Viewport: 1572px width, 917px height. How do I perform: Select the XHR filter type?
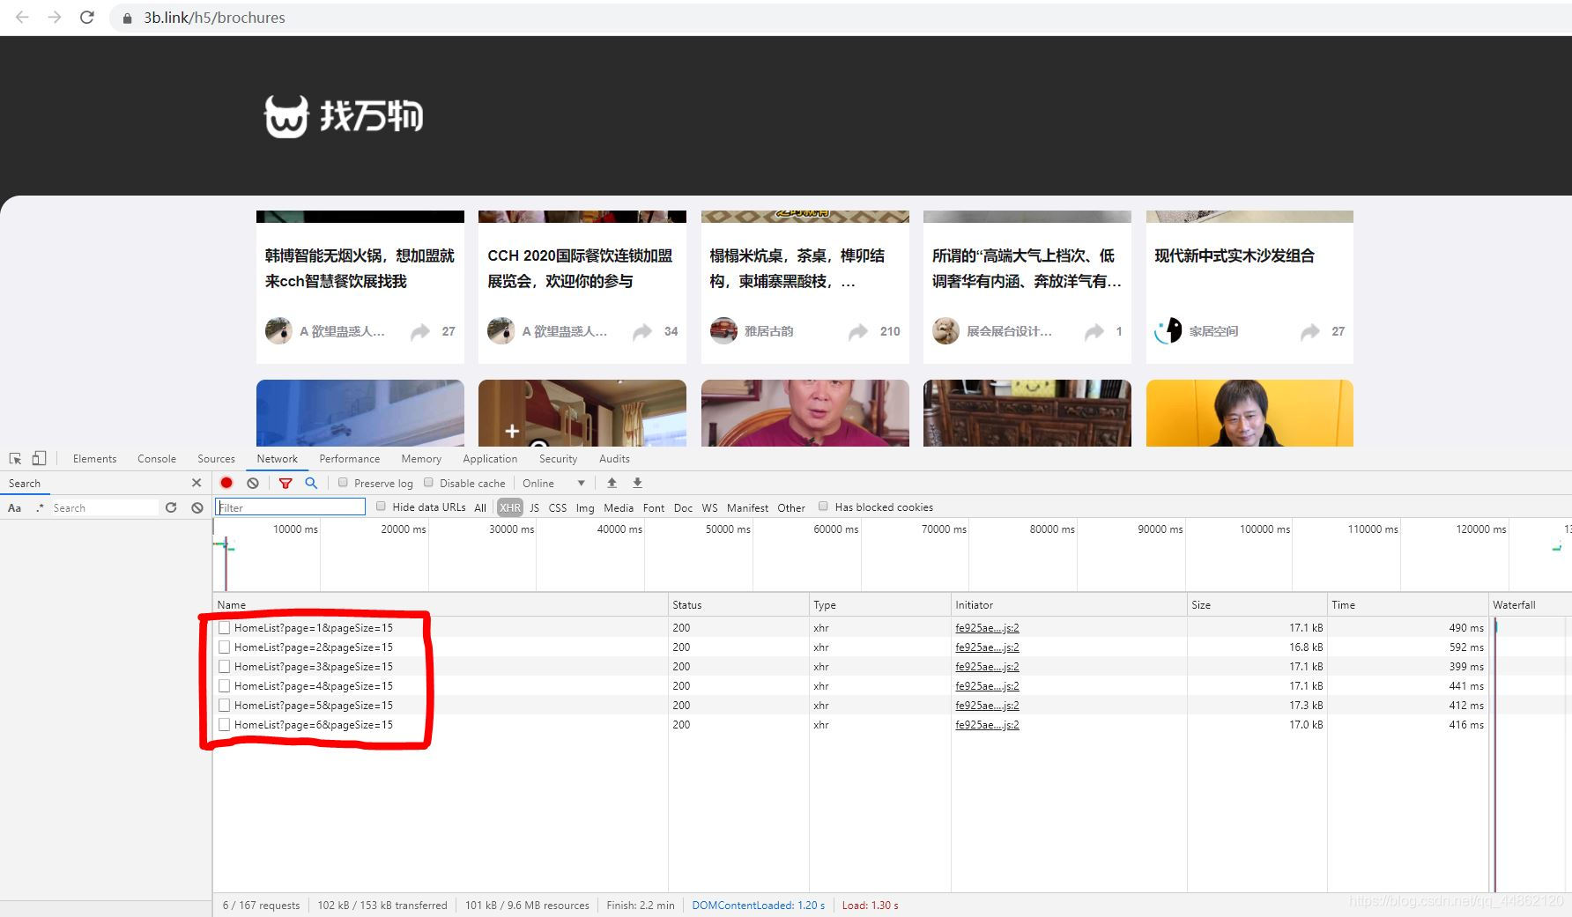pyautogui.click(x=510, y=507)
